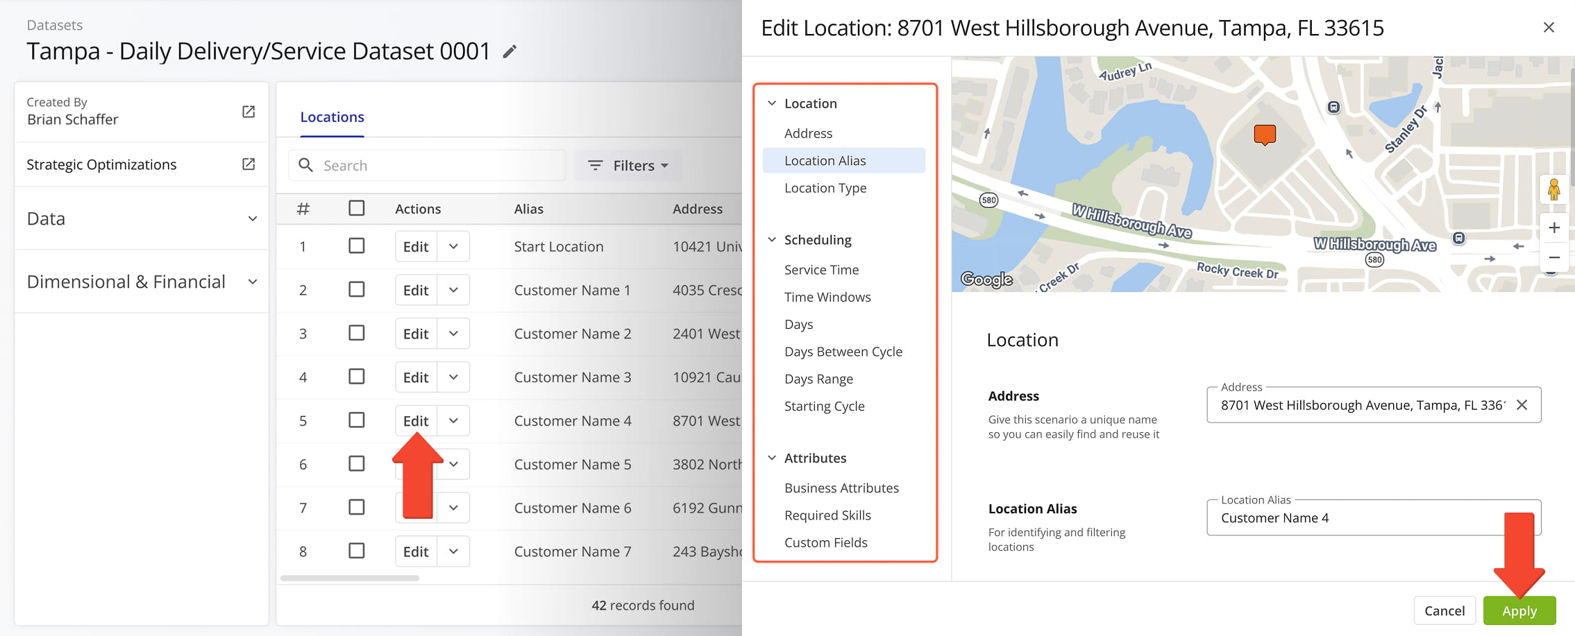The width and height of the screenshot is (1575, 636).
Task: Click the pencil icon to rename dataset
Action: 509,51
